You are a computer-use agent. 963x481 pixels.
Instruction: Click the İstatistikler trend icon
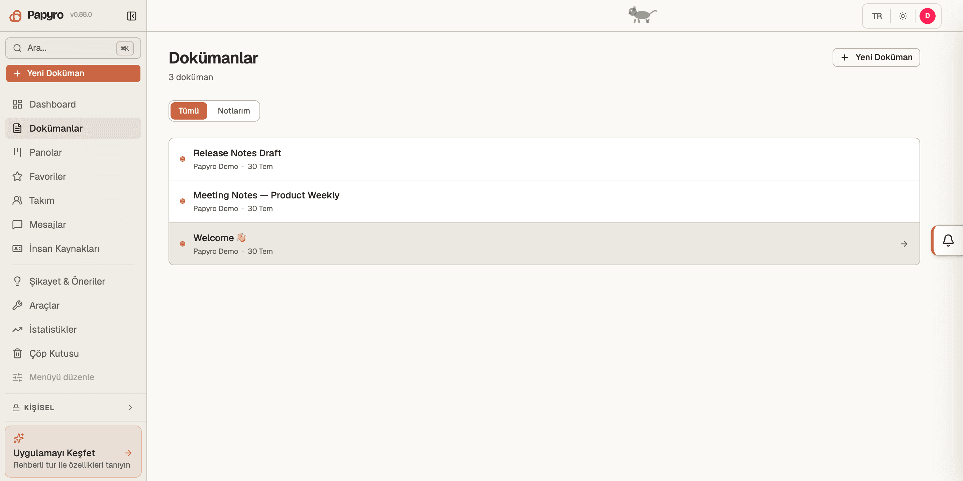(17, 329)
